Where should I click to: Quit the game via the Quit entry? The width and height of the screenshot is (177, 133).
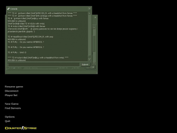[7, 121]
